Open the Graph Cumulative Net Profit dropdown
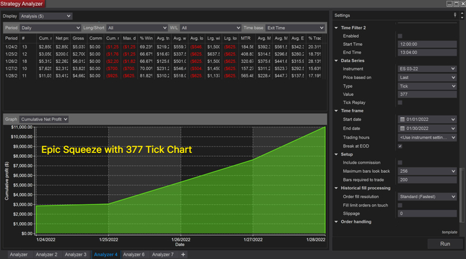 pos(44,119)
